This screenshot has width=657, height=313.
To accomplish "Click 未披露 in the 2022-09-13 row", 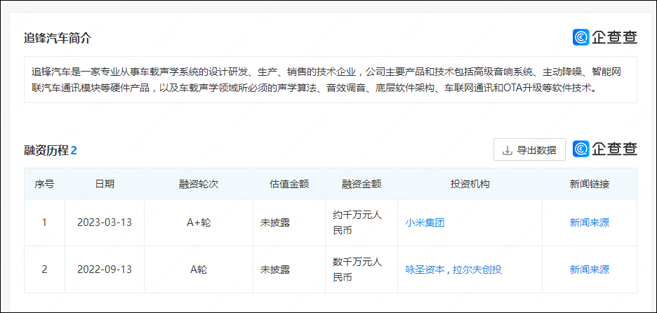I will 275,269.
